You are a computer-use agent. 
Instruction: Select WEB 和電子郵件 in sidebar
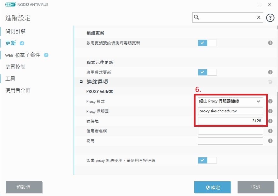[23, 55]
